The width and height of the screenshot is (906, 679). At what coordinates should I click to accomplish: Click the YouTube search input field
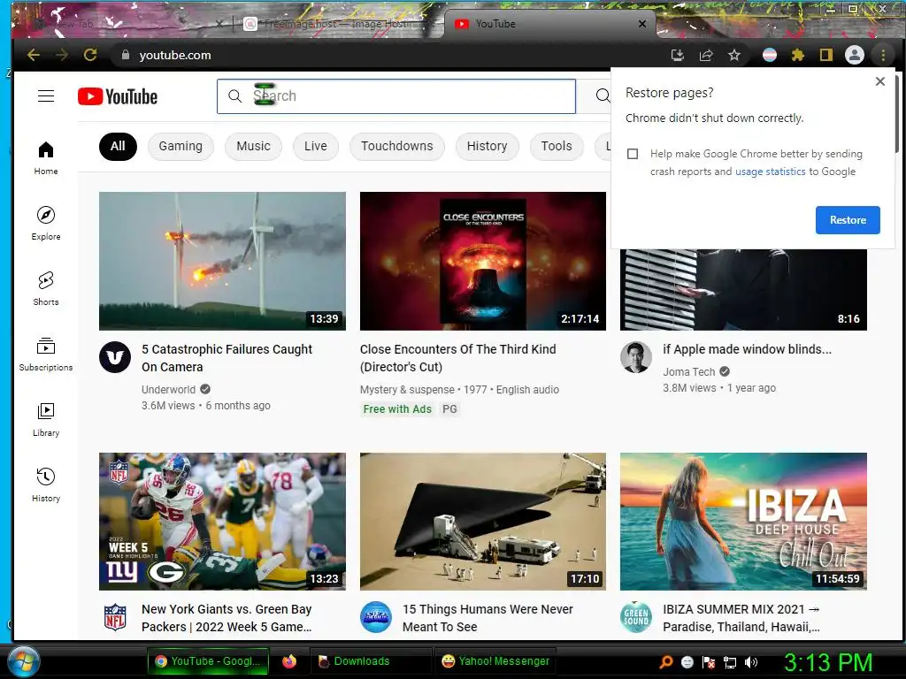(x=396, y=95)
